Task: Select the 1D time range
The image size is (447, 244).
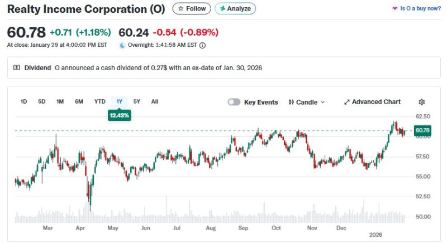Action: 23,101
